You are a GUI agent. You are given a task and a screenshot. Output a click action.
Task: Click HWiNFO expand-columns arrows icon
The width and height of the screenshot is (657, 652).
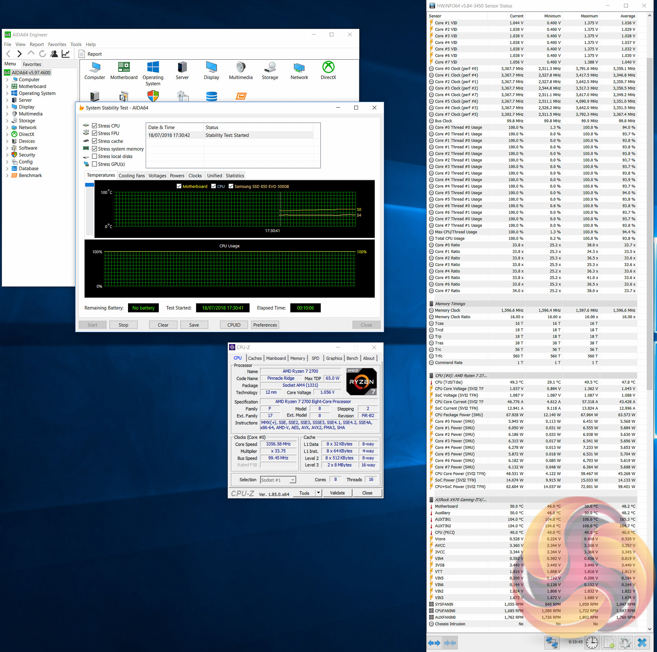pyautogui.click(x=434, y=642)
